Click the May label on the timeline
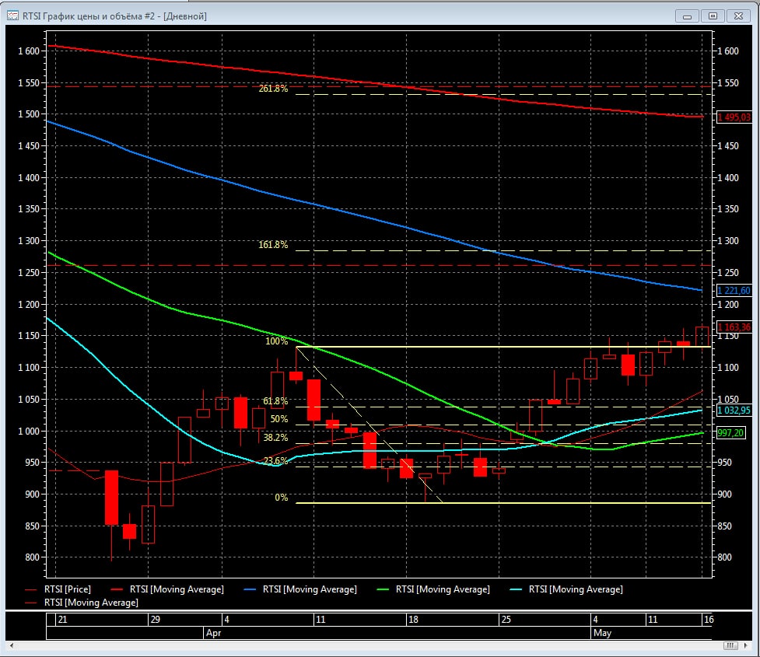760x657 pixels. click(602, 633)
